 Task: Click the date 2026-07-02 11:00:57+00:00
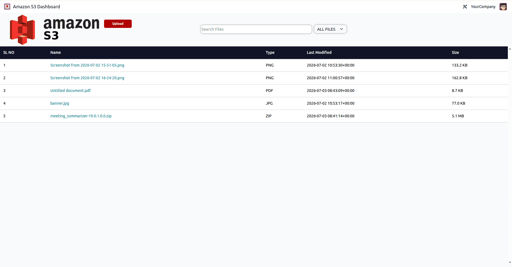click(331, 78)
